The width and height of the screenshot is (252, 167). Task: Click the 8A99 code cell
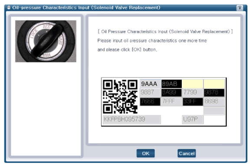(x=171, y=93)
